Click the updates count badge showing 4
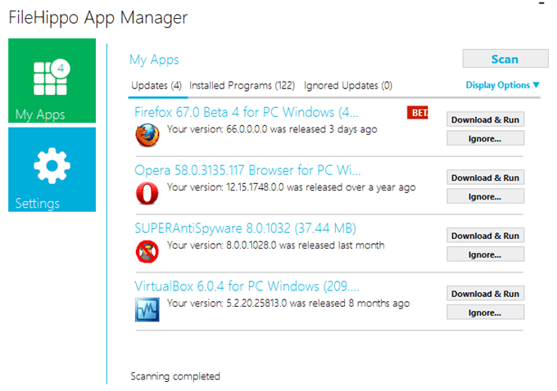557x391 pixels. tap(62, 67)
